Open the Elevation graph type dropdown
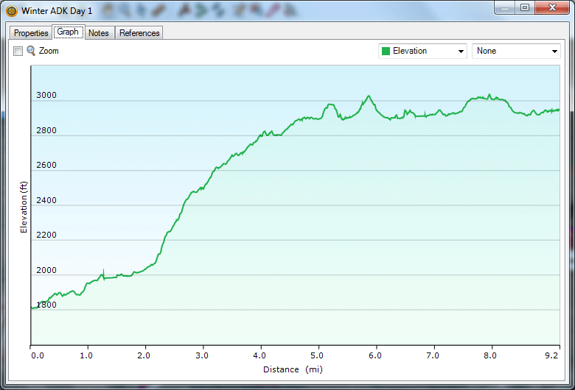This screenshot has height=390, width=575. point(422,51)
